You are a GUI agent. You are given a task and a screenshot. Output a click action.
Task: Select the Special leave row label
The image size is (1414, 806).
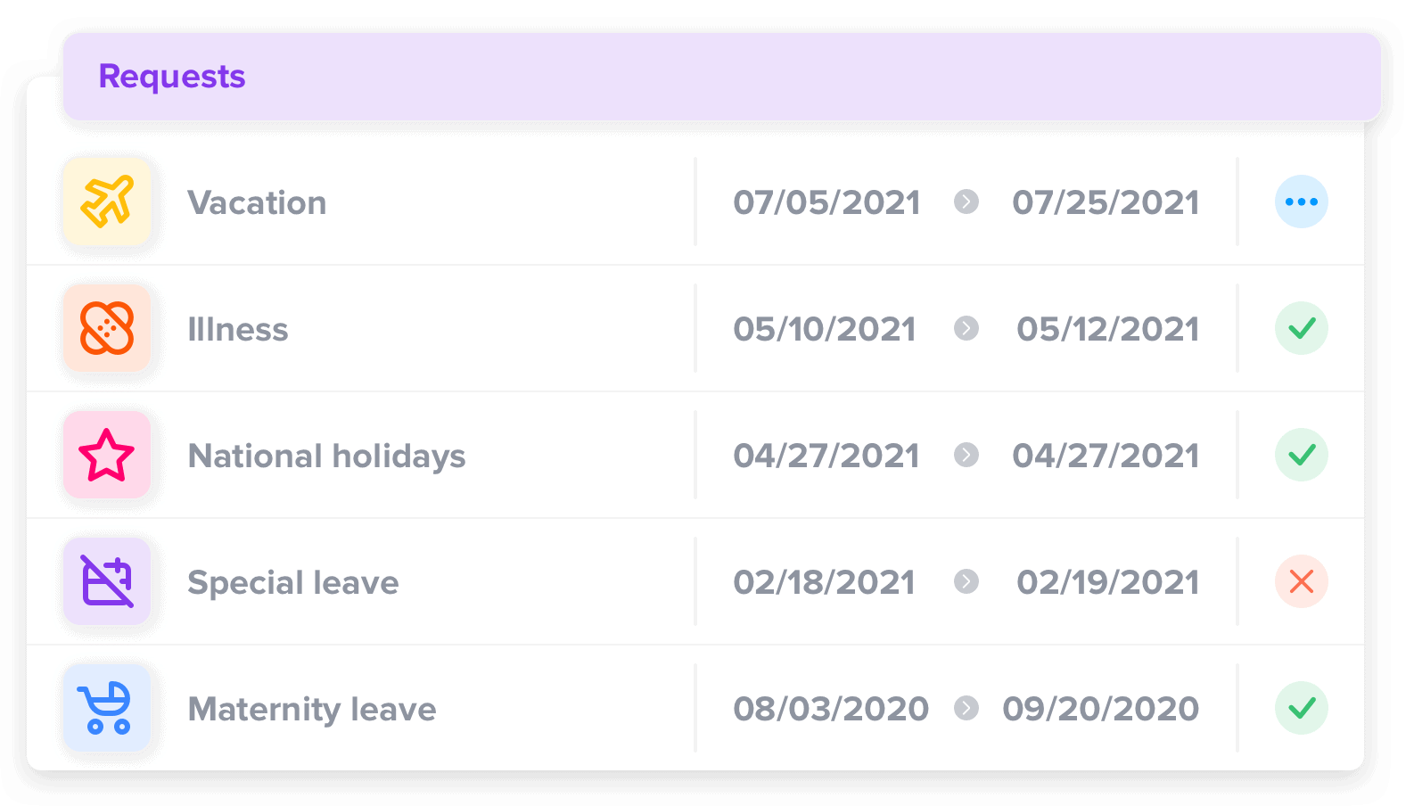[292, 582]
